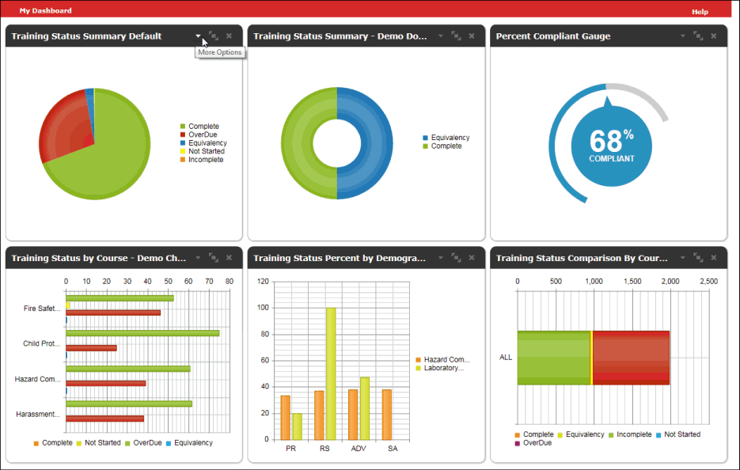740x470 pixels.
Task: Click the 68% Compliant gauge center
Action: pos(611,146)
